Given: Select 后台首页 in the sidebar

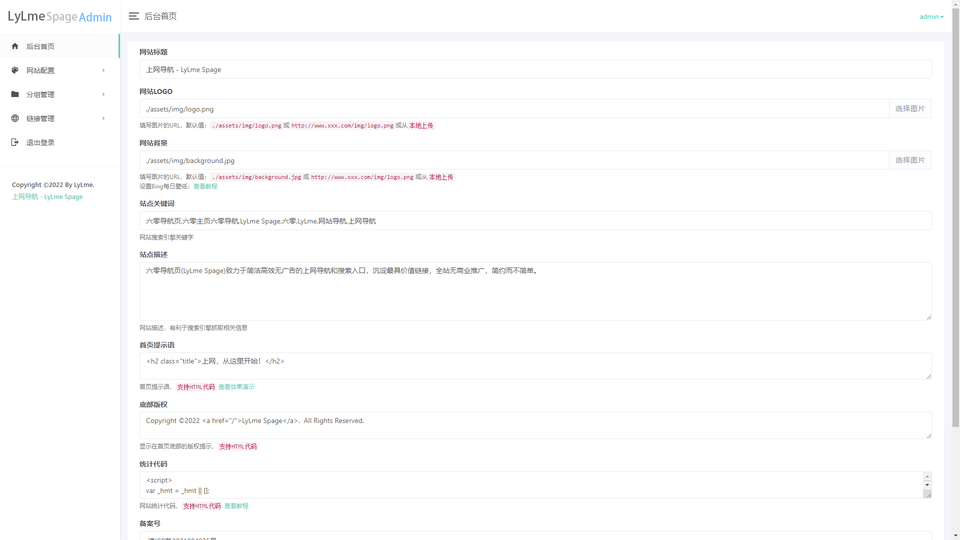Looking at the screenshot, I should click(40, 46).
